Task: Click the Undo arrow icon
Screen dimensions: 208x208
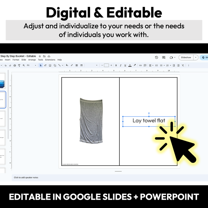Action: (6, 65)
